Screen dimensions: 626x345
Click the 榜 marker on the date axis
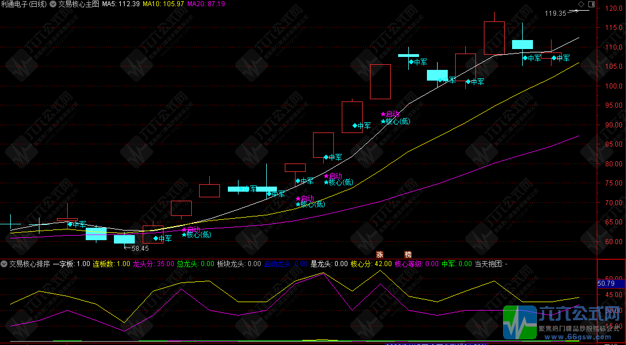coord(408,254)
